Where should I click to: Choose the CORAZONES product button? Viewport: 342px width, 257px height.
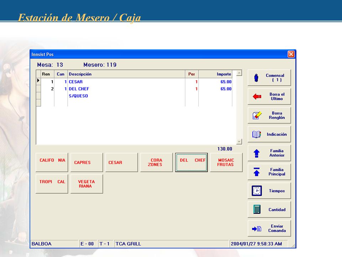[156, 162]
